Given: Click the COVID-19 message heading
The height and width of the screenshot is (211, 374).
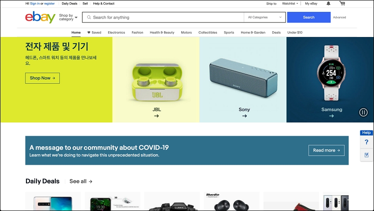Looking at the screenshot, I should click(x=99, y=148).
